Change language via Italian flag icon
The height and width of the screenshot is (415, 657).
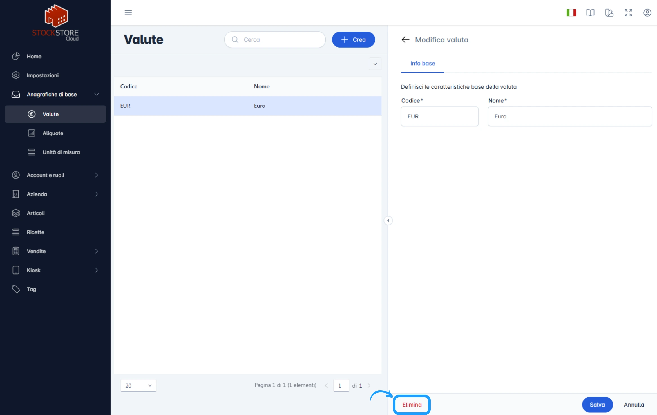click(571, 13)
